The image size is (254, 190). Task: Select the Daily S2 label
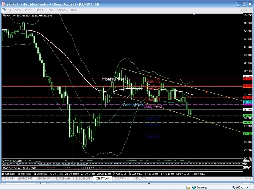(153, 125)
